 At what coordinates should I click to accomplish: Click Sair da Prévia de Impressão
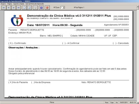(x=35, y=4)
